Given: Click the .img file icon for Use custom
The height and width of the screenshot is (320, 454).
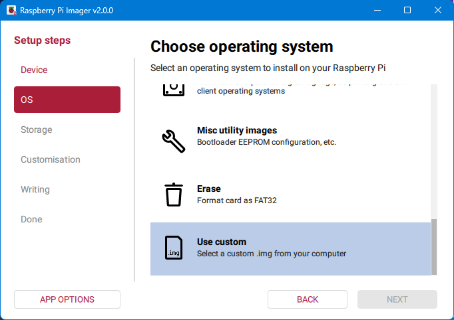Looking at the screenshot, I should [x=174, y=248].
